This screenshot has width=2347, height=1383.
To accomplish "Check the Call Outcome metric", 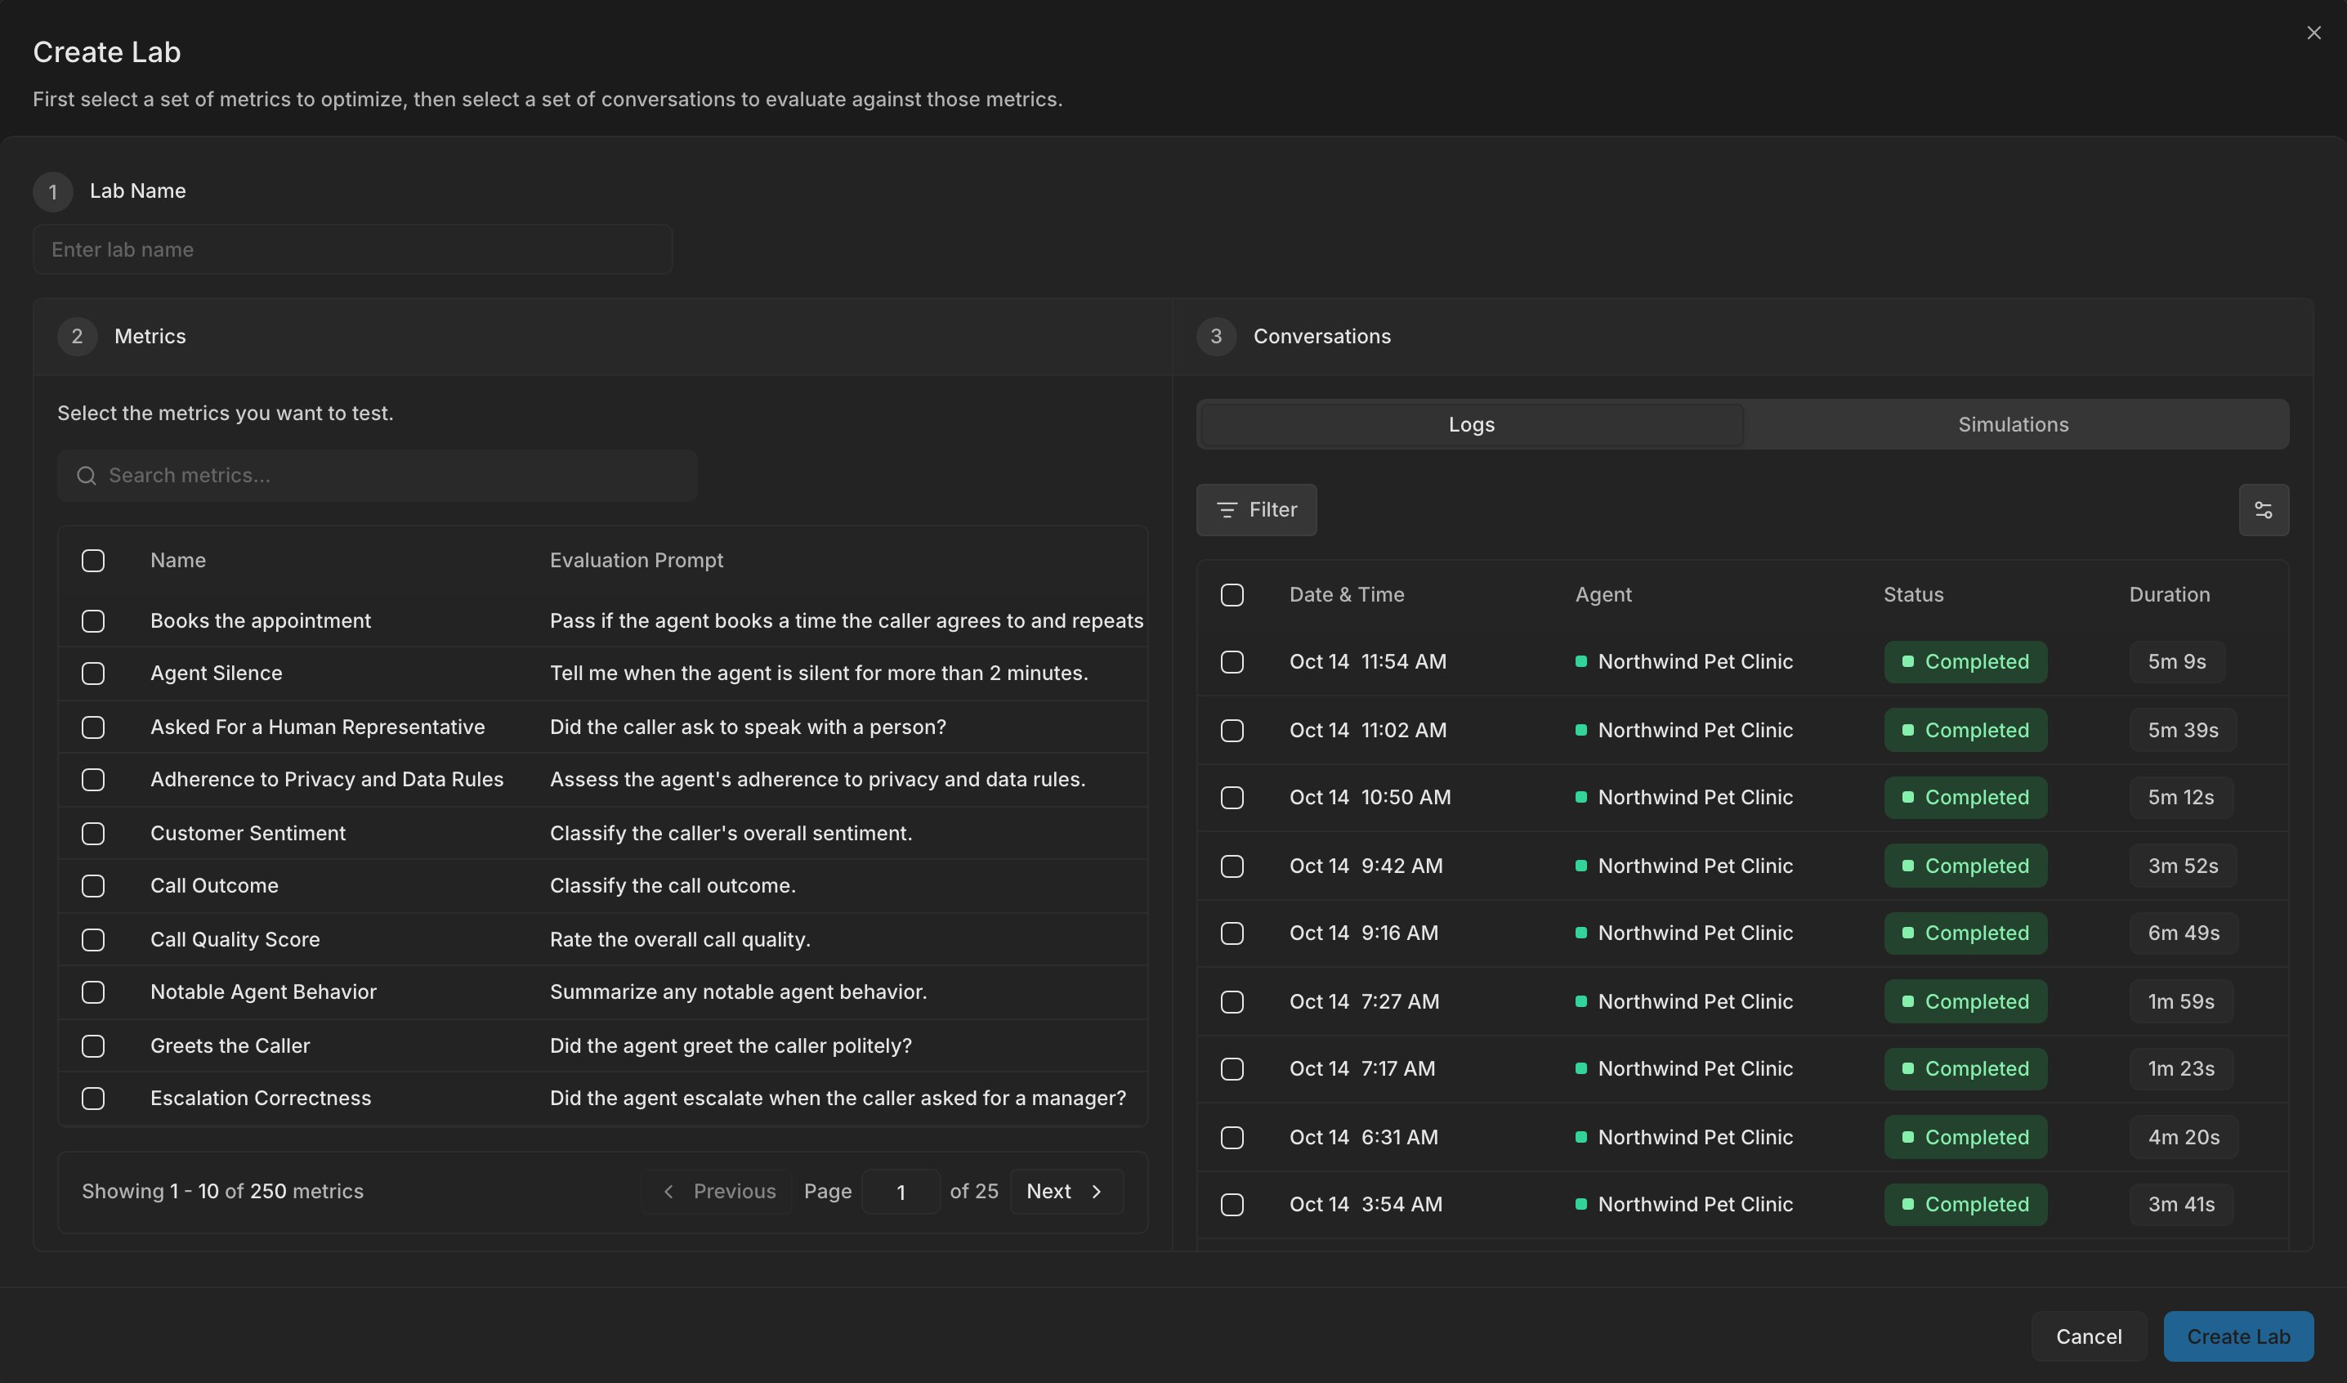I will coord(93,885).
